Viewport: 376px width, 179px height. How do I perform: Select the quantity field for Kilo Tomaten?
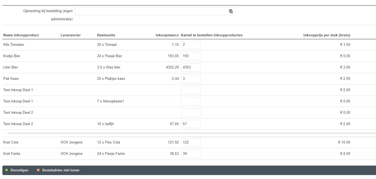(191, 45)
